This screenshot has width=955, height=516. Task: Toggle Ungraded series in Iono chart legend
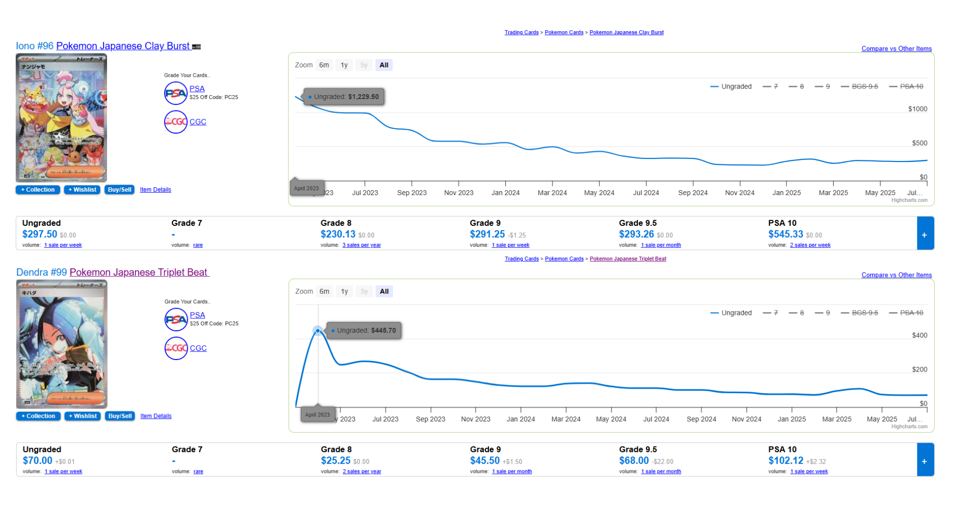pyautogui.click(x=731, y=87)
